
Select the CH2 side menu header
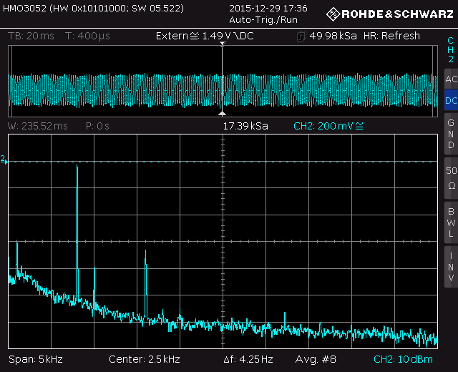coord(450,49)
